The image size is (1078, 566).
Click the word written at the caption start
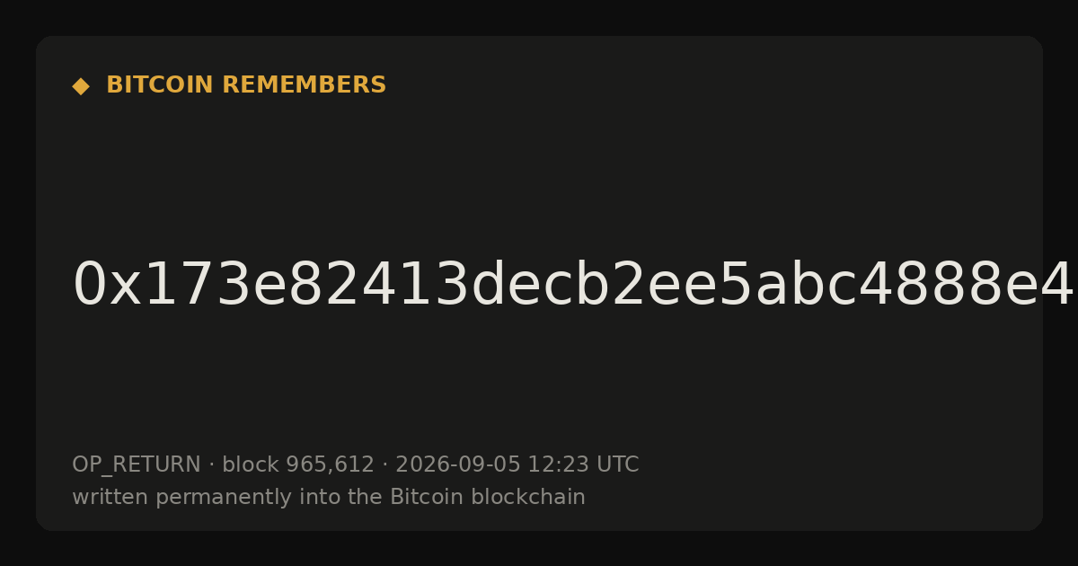coord(110,497)
